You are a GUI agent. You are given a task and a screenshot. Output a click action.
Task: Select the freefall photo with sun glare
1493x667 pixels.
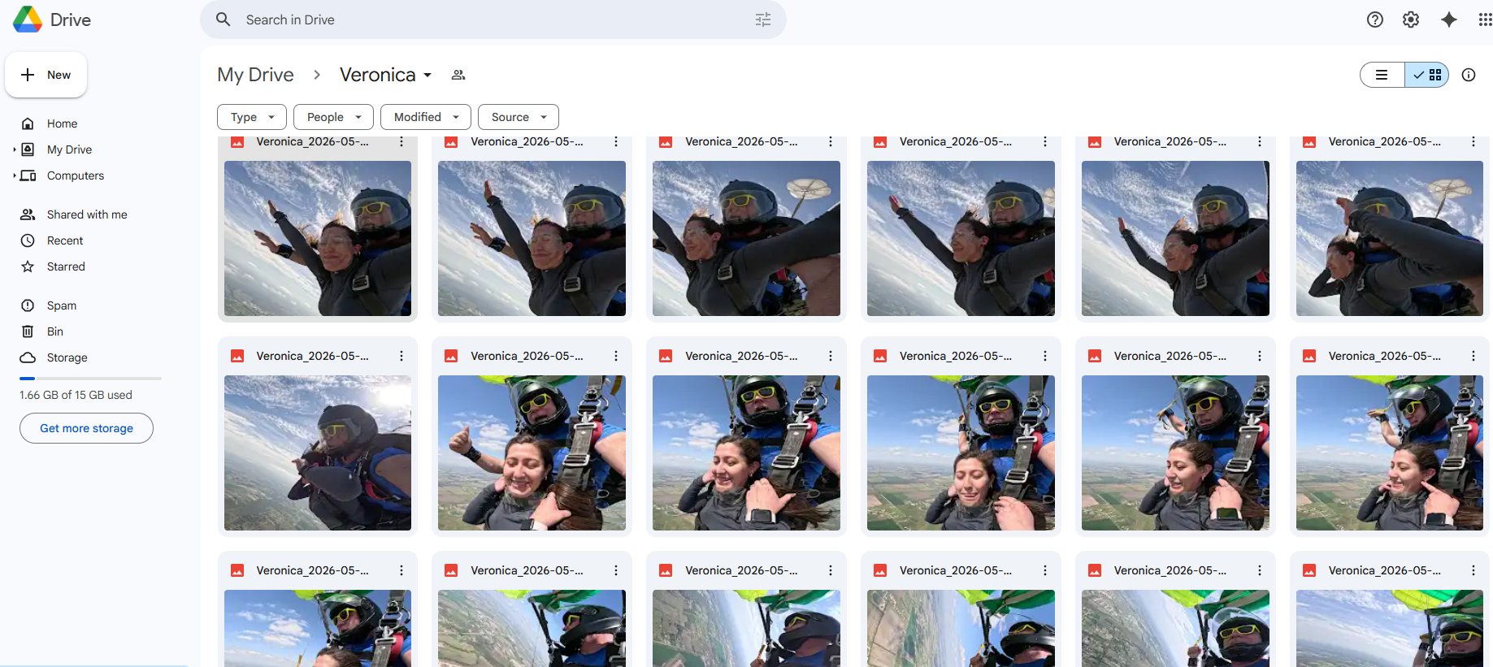pos(318,453)
